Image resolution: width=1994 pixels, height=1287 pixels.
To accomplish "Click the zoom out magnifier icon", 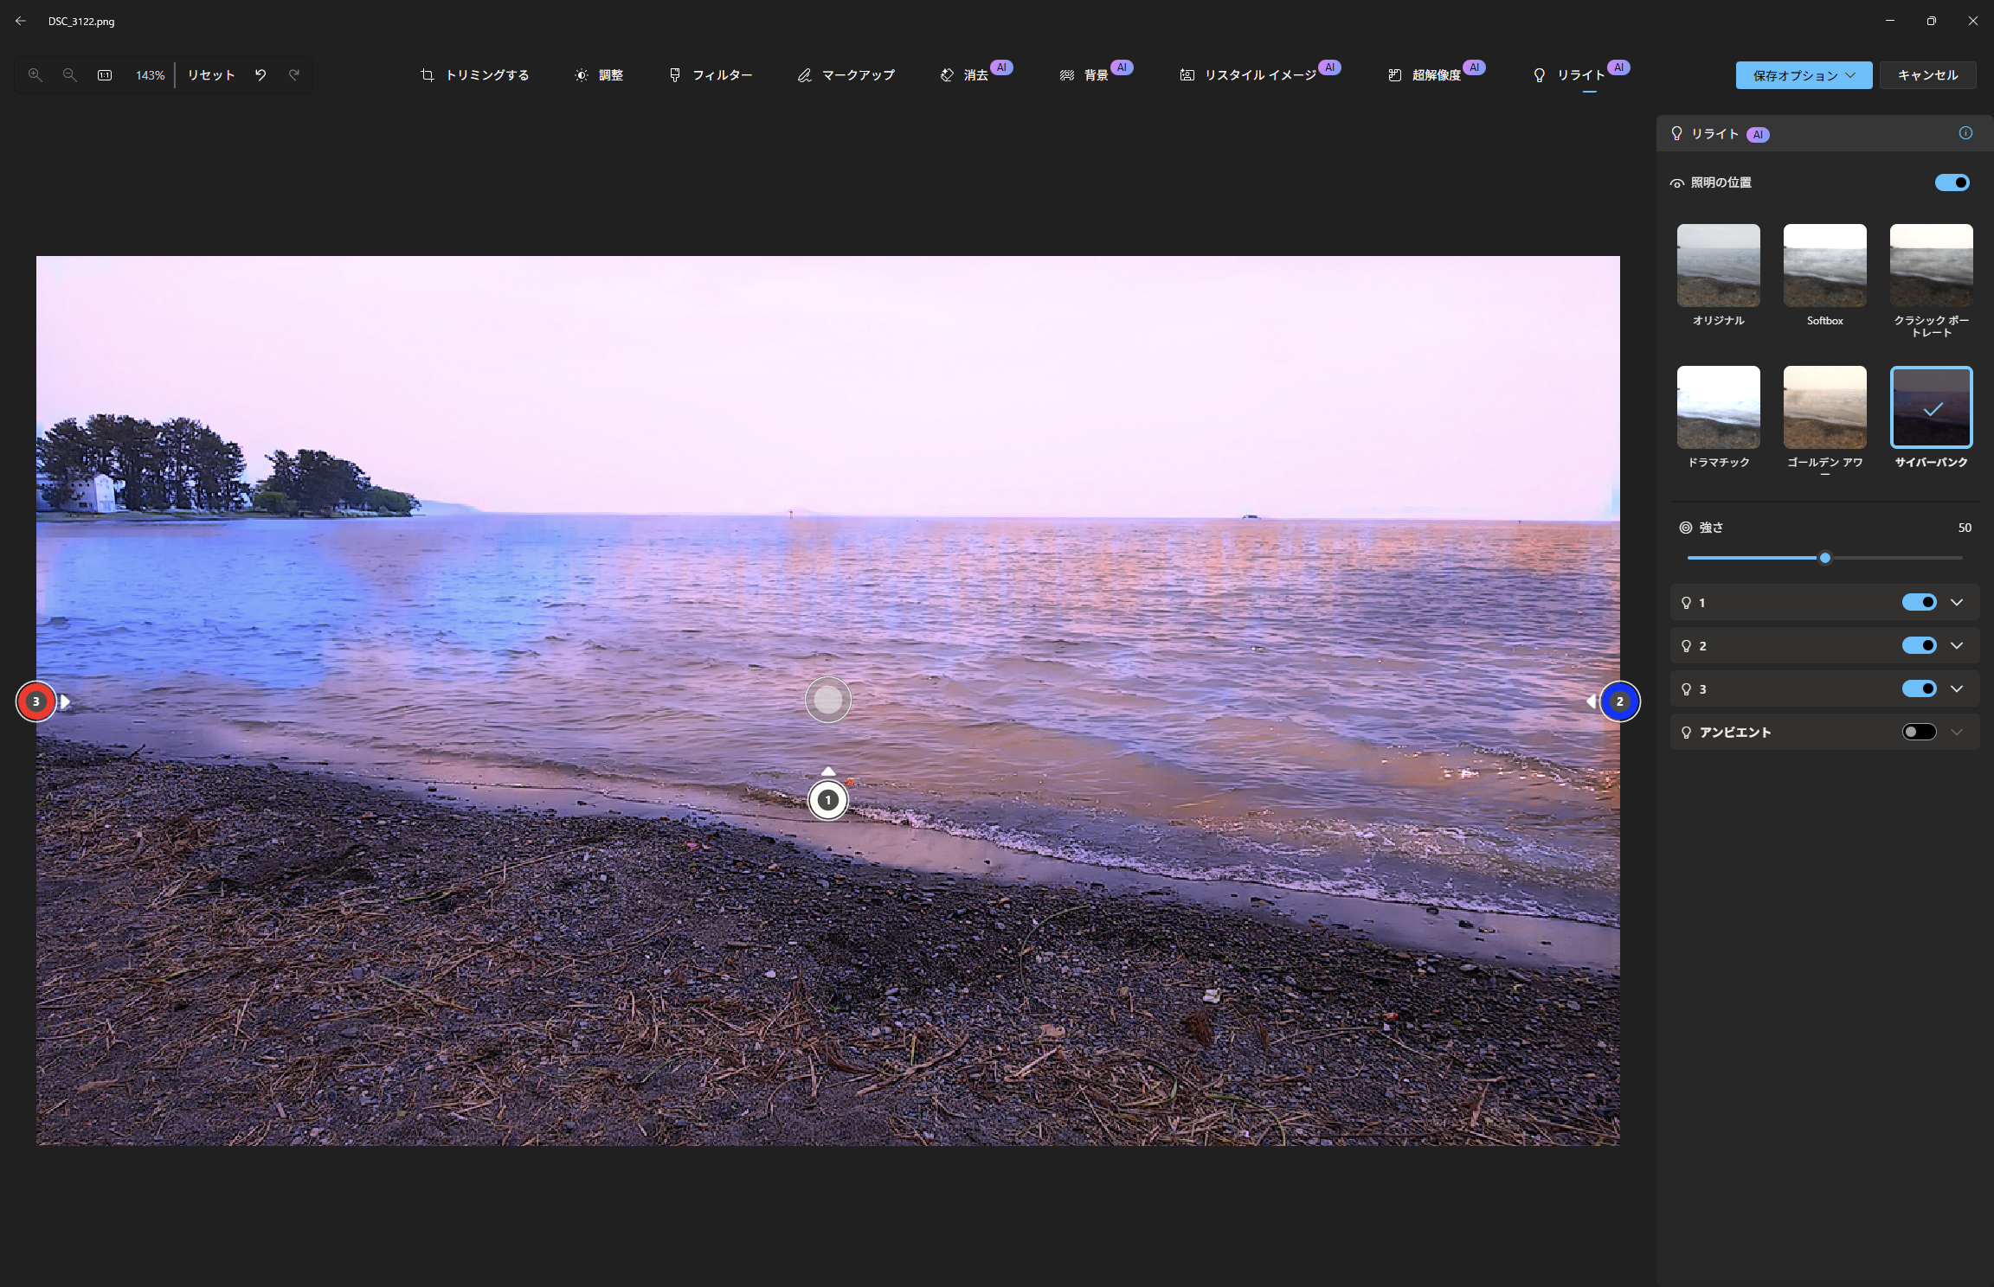I will point(70,75).
